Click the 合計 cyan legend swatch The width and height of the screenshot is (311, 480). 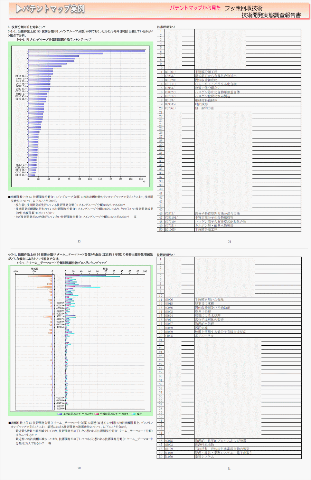coord(133,414)
